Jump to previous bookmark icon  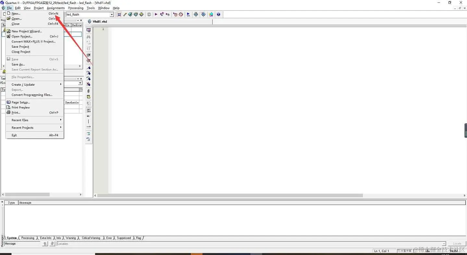88,79
